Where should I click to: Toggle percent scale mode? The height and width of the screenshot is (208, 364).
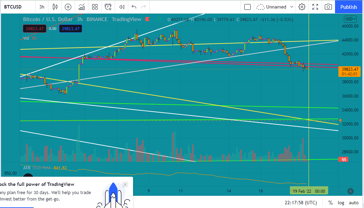(x=330, y=203)
